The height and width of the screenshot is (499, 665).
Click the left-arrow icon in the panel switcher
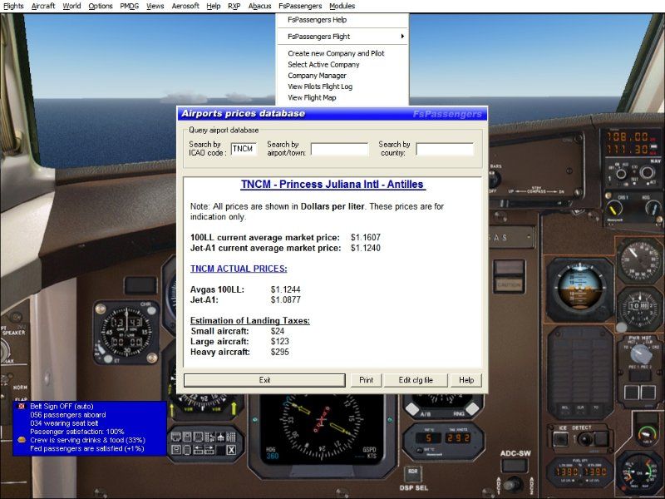[199, 450]
